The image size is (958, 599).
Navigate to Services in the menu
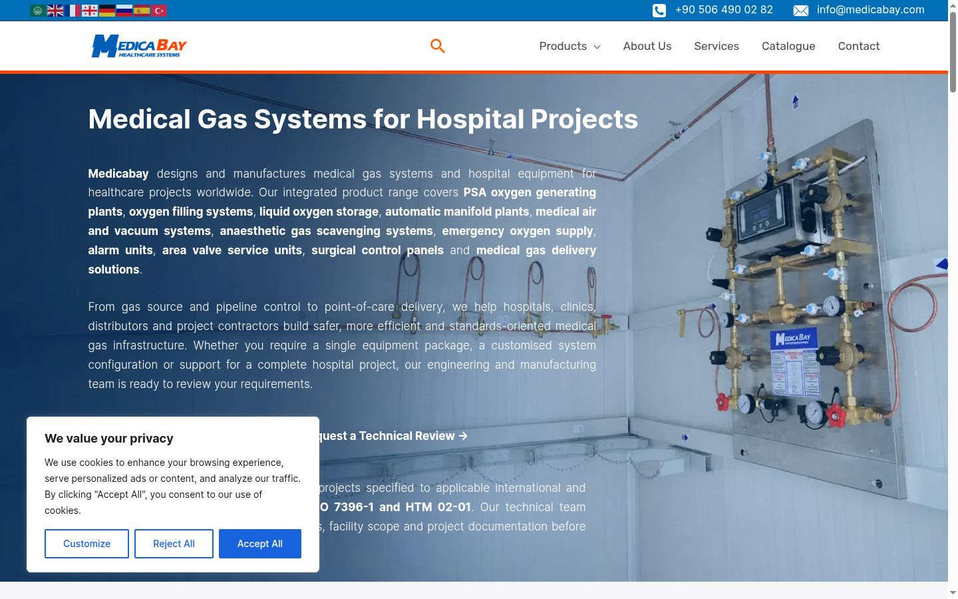717,46
